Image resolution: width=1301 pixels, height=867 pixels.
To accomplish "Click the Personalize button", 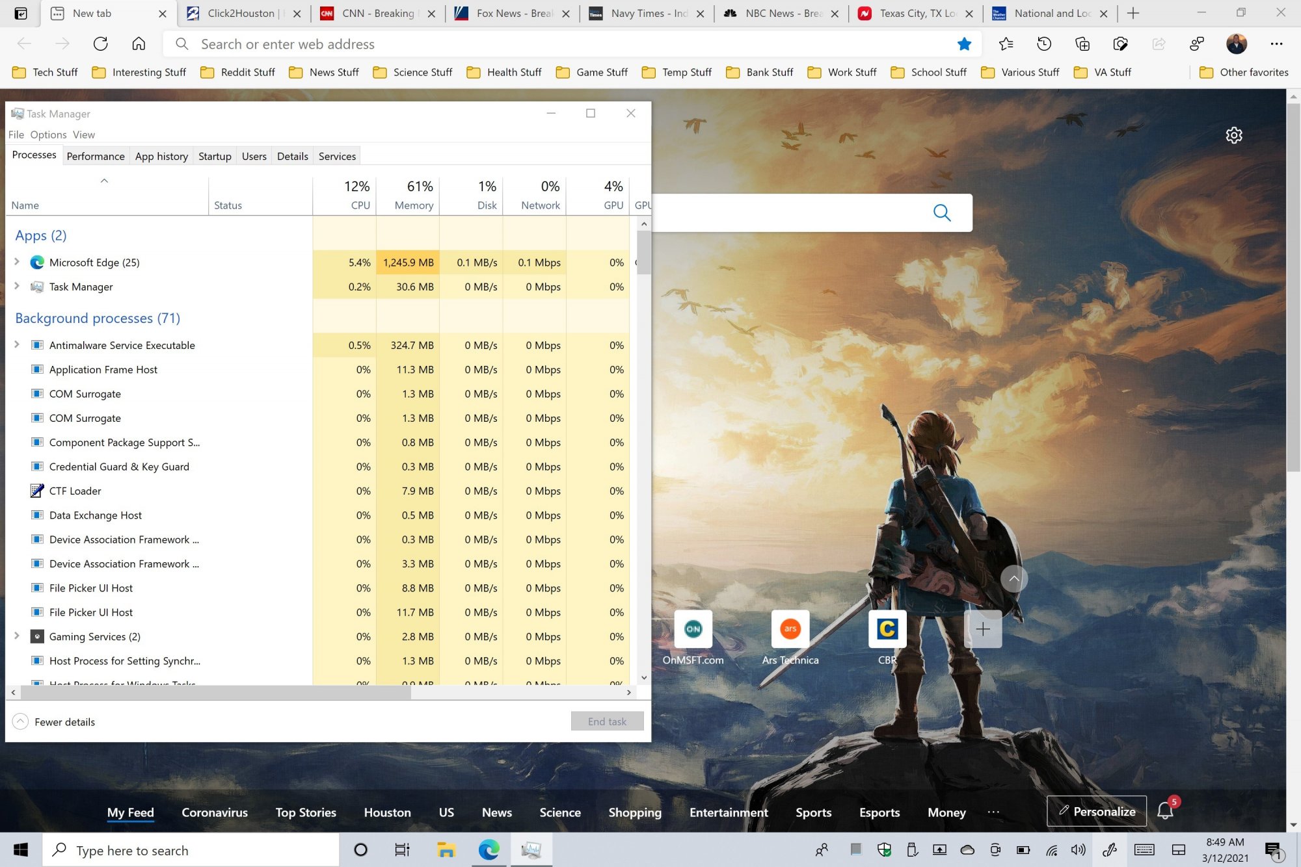I will pos(1096,811).
